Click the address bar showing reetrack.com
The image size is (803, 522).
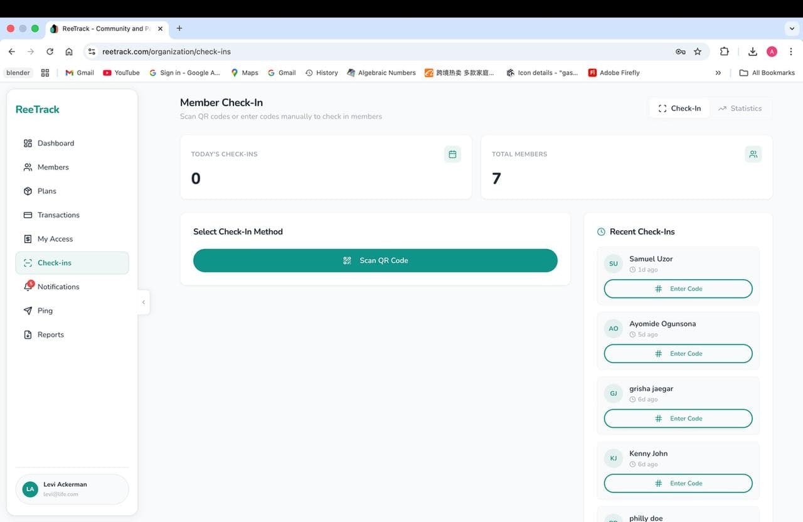tap(166, 51)
